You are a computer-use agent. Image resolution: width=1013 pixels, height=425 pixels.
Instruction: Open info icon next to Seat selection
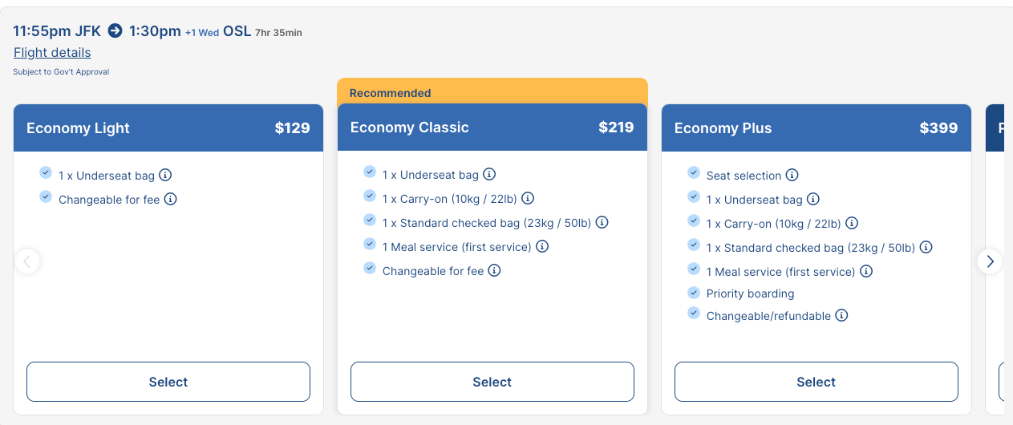(792, 175)
